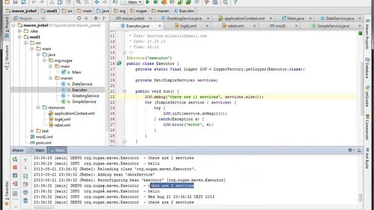Click the down arrow in console toolbar
374x210 pixels.
pos(26,168)
